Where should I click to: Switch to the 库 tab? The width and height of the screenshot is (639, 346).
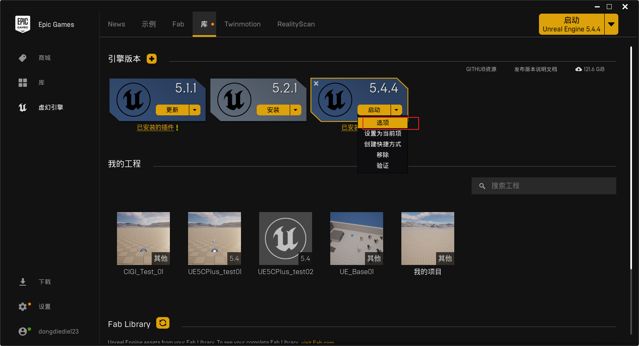click(x=204, y=24)
